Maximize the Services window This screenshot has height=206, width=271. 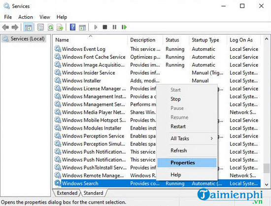point(242,6)
